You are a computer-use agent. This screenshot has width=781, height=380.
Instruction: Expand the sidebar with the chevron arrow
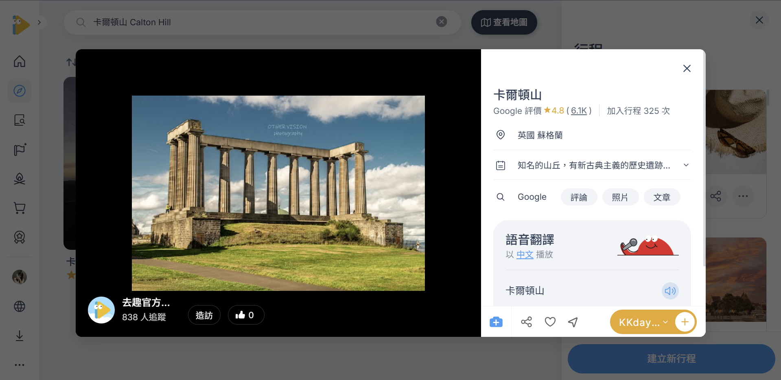39,22
